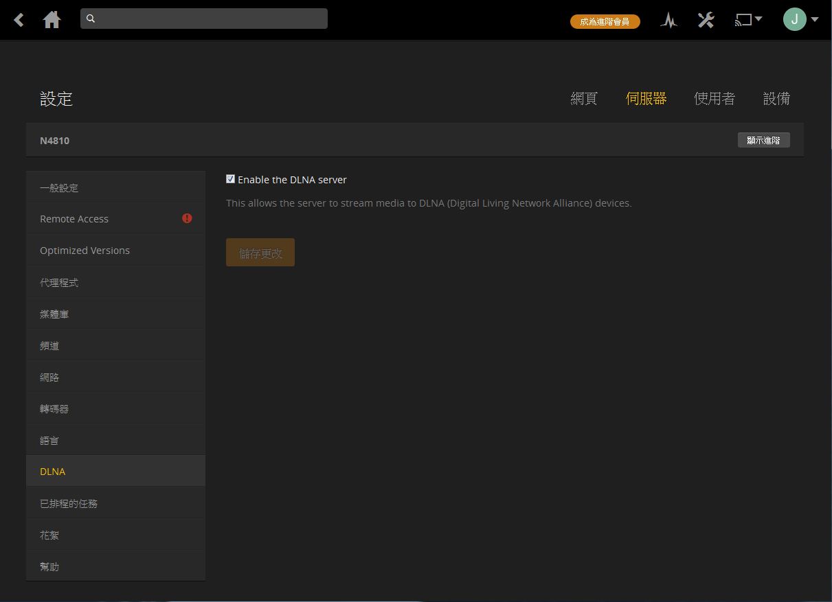Open Optimized Versions in the sidebar
Image resolution: width=832 pixels, height=602 pixels.
click(115, 251)
